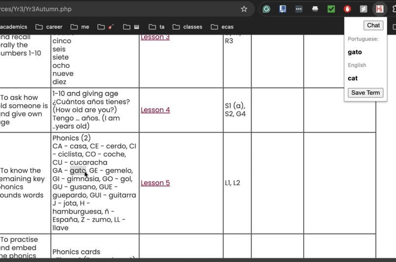Click the translated word cat in popup
This screenshot has height=262, width=396.
tap(353, 78)
